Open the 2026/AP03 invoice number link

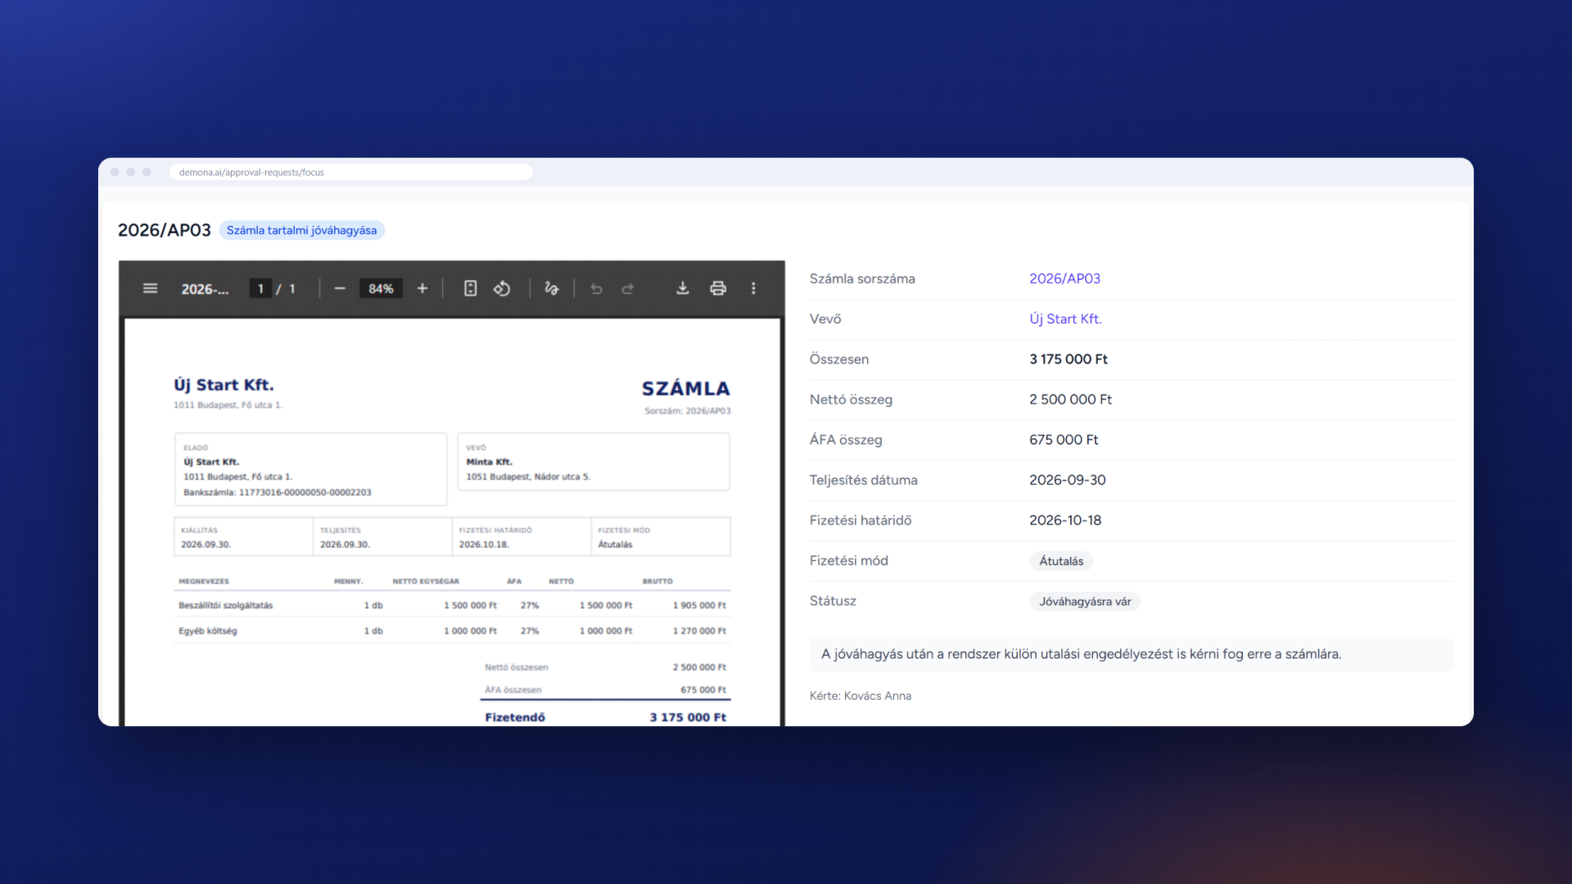tap(1064, 278)
